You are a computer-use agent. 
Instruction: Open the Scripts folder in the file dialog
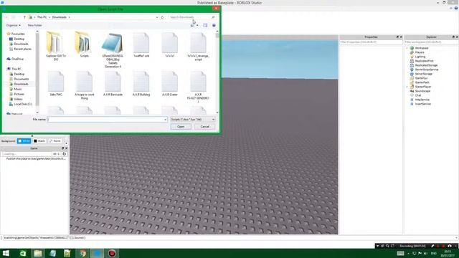click(85, 44)
